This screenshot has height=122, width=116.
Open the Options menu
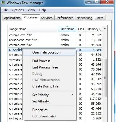18,10
